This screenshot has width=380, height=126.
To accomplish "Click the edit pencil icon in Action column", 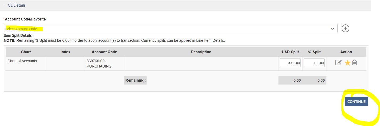I will tap(338, 63).
